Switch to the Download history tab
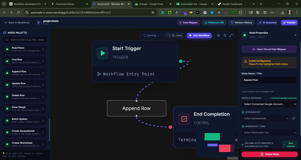 coord(69,4)
